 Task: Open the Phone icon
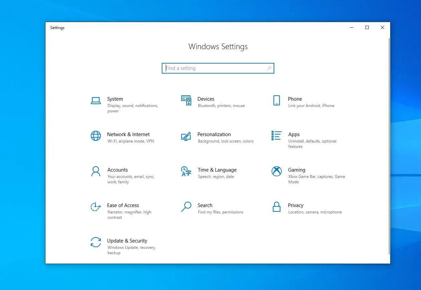click(276, 100)
